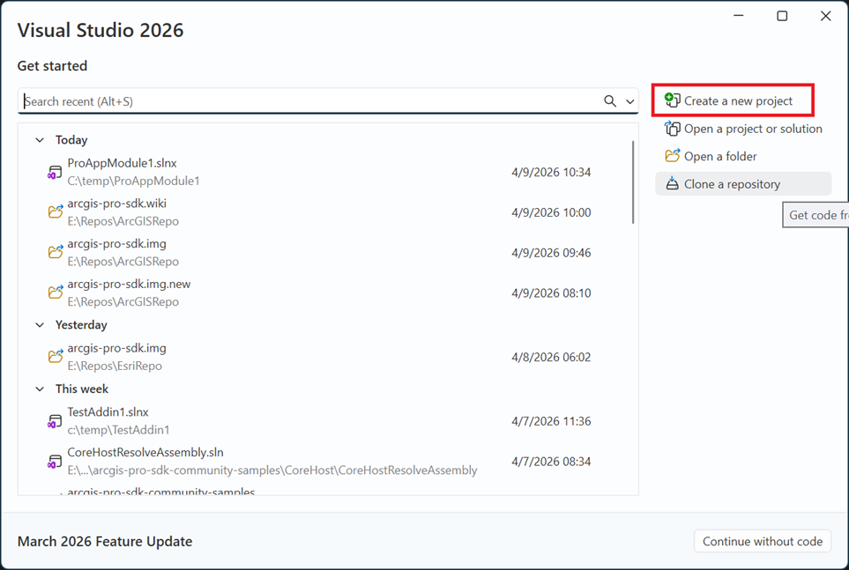Click the recent list vertical scrollbar thumb
Viewport: 849px width, 570px height.
(632, 181)
